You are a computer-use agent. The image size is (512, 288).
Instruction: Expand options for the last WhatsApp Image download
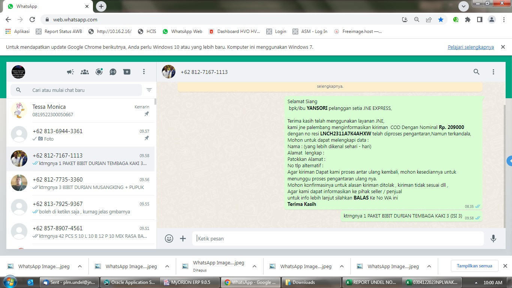coord(429,266)
